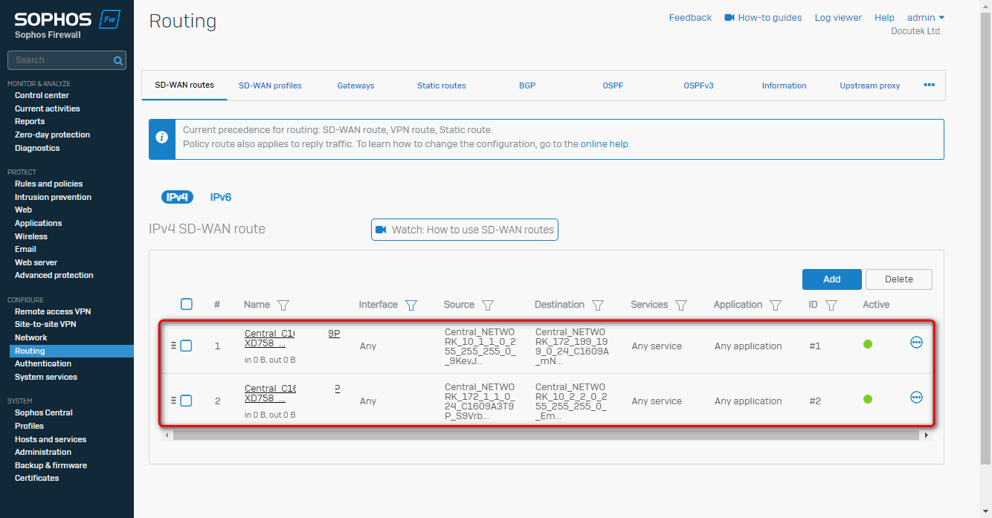This screenshot has width=992, height=518.
Task: Switch to IPv4 routes
Action: click(x=177, y=197)
